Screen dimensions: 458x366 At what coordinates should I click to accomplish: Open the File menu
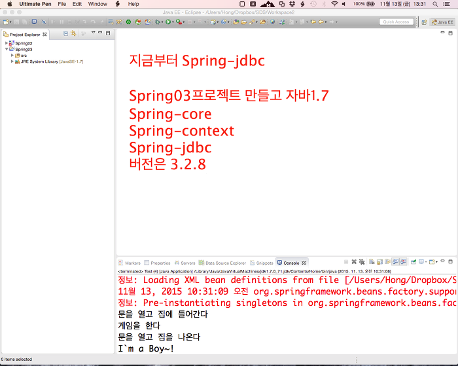point(62,4)
